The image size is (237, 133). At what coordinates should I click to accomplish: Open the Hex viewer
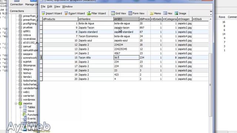[168, 13]
